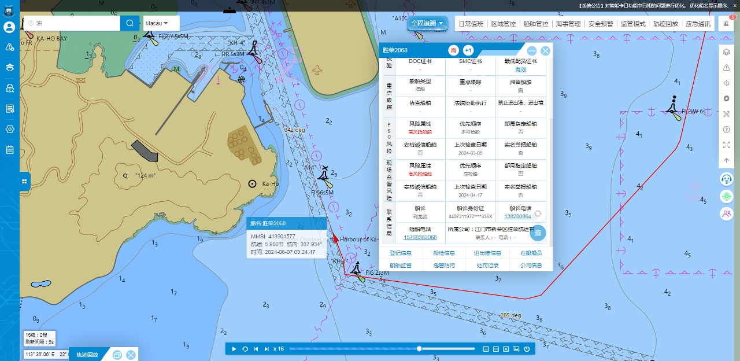Open the measurement tools icon
This screenshot has height=361, width=740.
[x=727, y=114]
